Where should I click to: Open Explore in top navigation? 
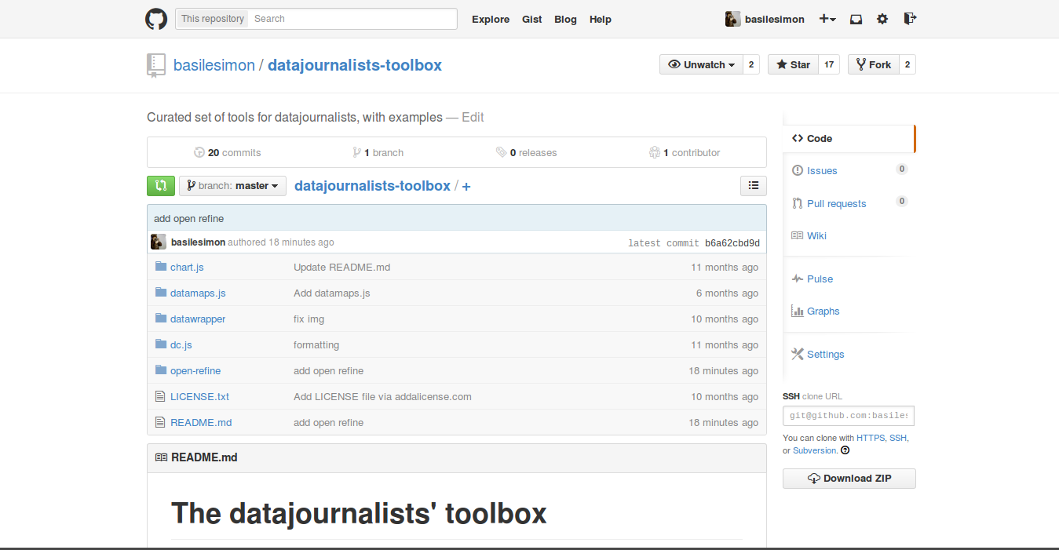pos(491,19)
